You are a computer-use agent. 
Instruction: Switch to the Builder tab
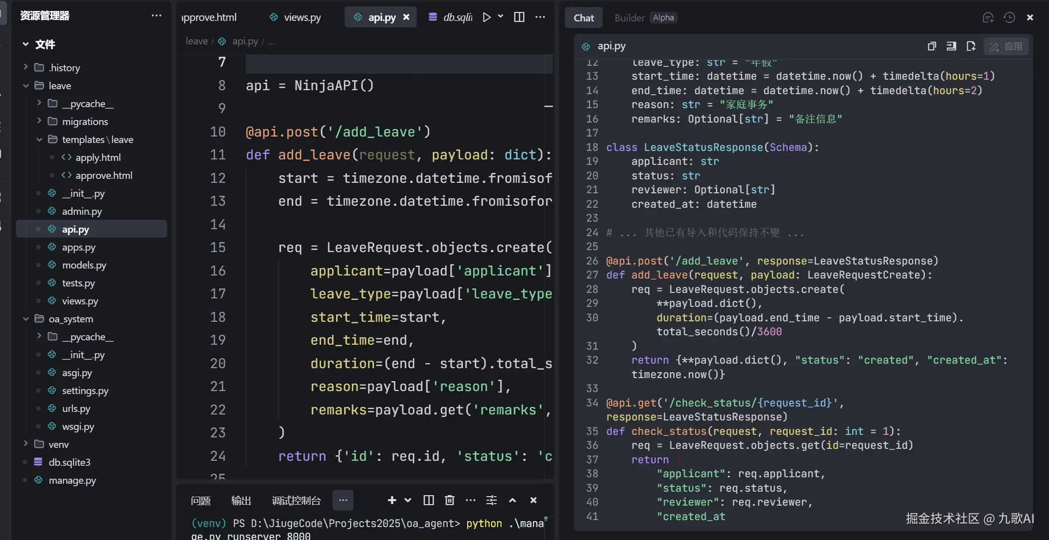[x=629, y=17]
